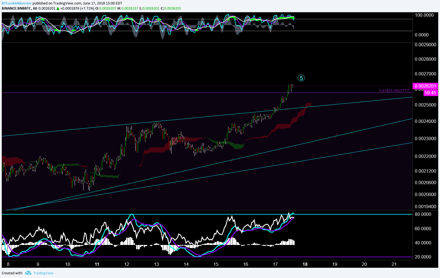
Task: Click date 21 on time axis
Action: [x=394, y=264]
